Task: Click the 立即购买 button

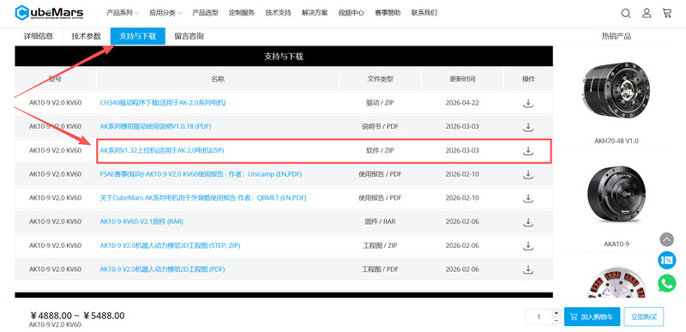Action: [644, 317]
